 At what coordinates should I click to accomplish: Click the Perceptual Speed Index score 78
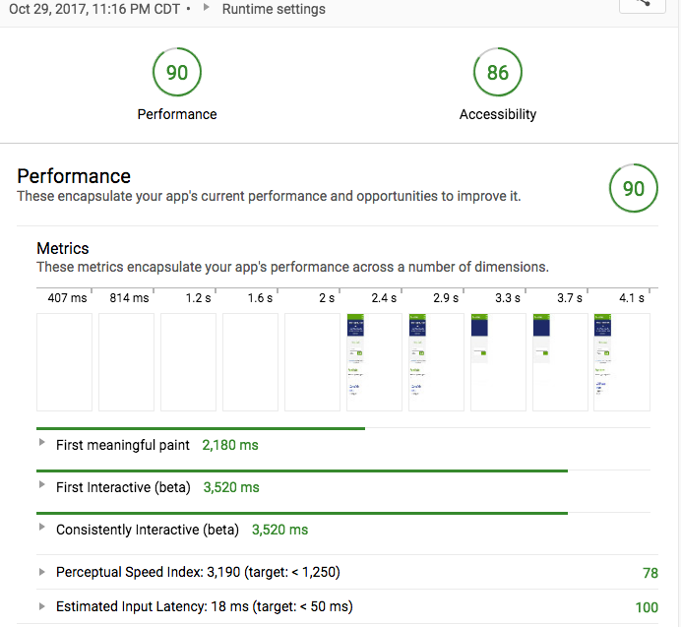pos(650,573)
